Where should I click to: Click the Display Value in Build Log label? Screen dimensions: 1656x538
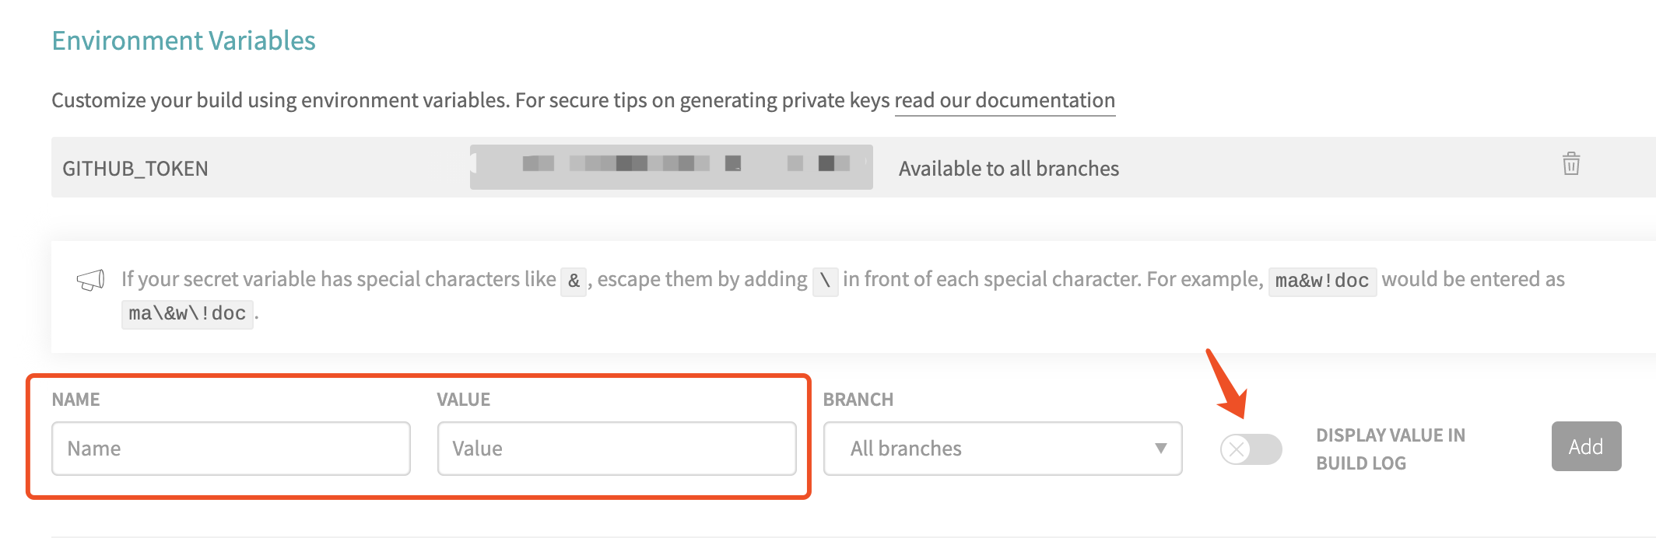(1390, 449)
